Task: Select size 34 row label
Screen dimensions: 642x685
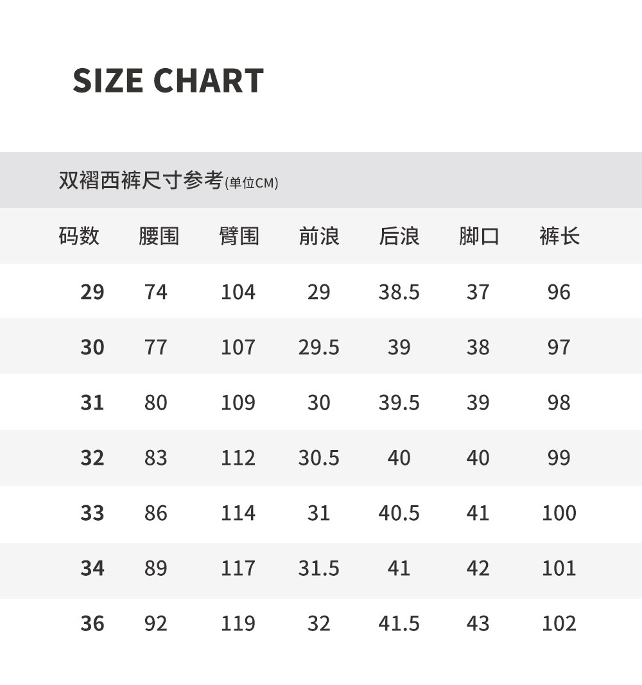Action: pos(92,568)
